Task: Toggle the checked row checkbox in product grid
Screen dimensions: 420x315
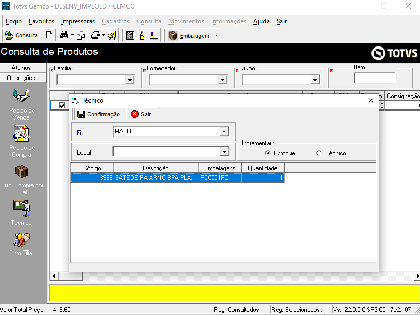Action: point(62,106)
